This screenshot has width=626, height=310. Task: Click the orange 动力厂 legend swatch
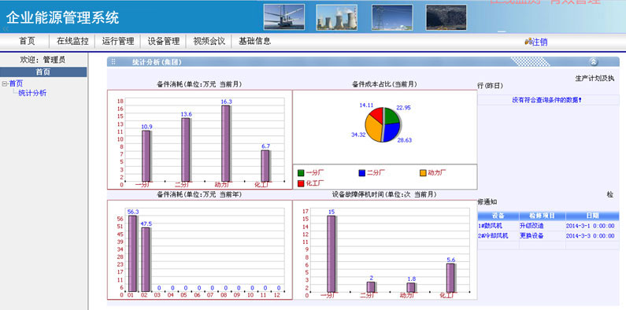point(423,173)
